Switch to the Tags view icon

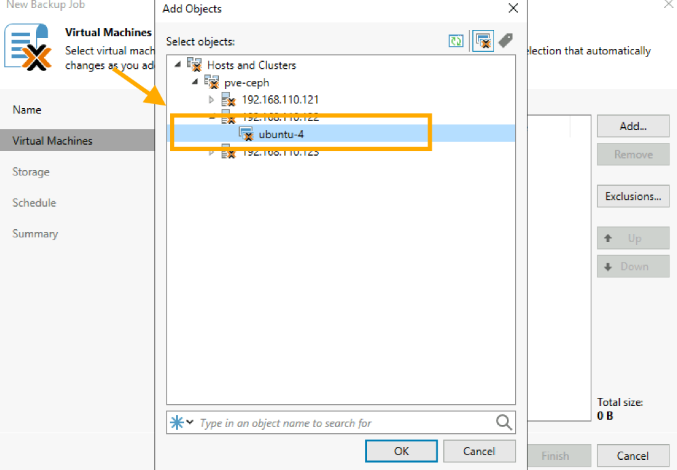(x=505, y=41)
